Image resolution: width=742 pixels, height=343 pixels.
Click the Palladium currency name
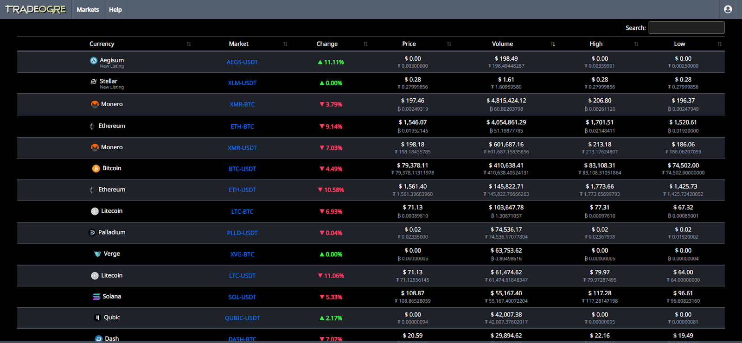point(112,232)
